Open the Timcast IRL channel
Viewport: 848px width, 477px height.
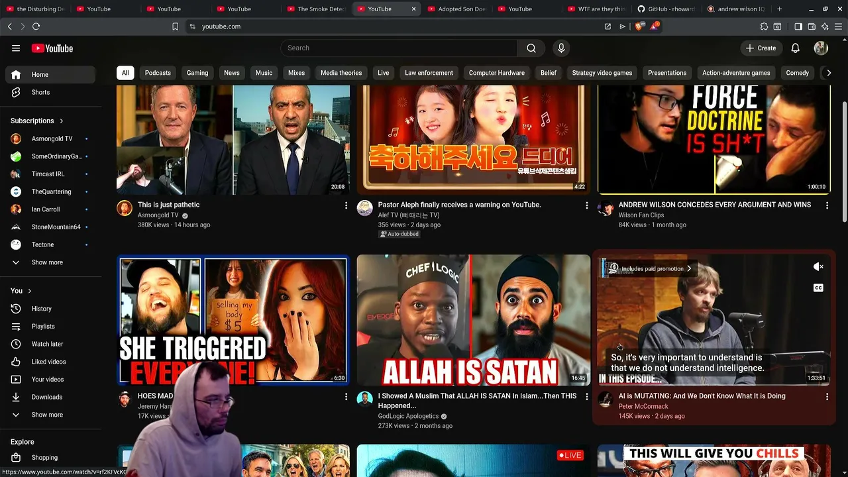click(x=50, y=174)
